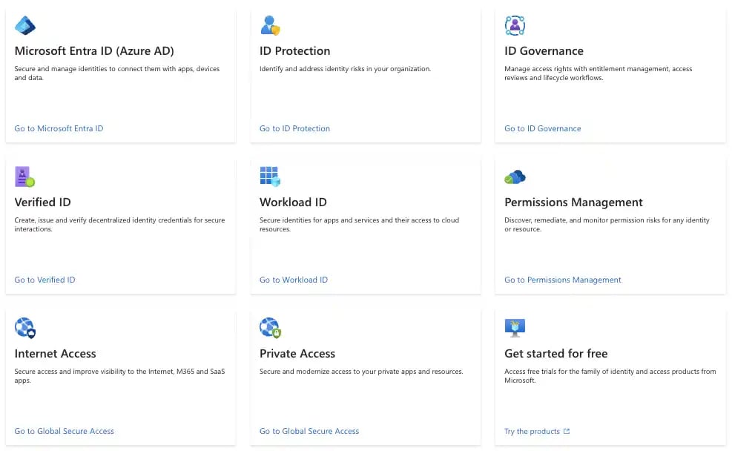Click the Verified ID badge icon
This screenshot has height=451, width=732.
24,177
